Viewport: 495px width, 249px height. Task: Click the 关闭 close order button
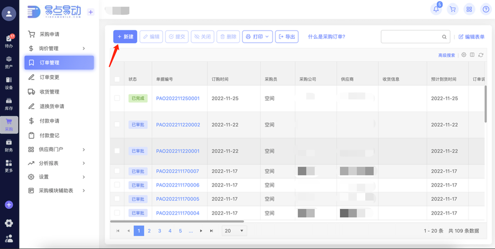203,37
